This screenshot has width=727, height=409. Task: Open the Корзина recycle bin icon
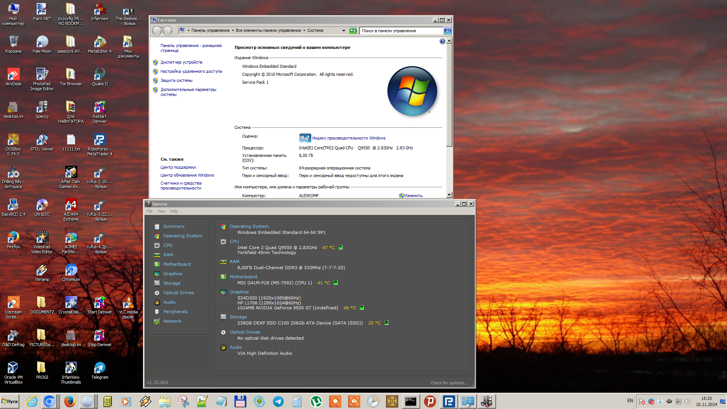coord(13,45)
